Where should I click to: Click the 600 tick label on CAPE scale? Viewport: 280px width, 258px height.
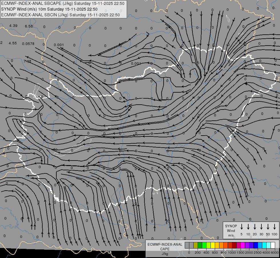215,253
